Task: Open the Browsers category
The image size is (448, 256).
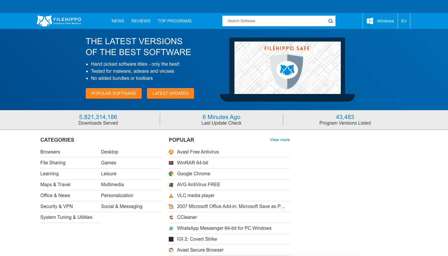Action: click(x=50, y=152)
